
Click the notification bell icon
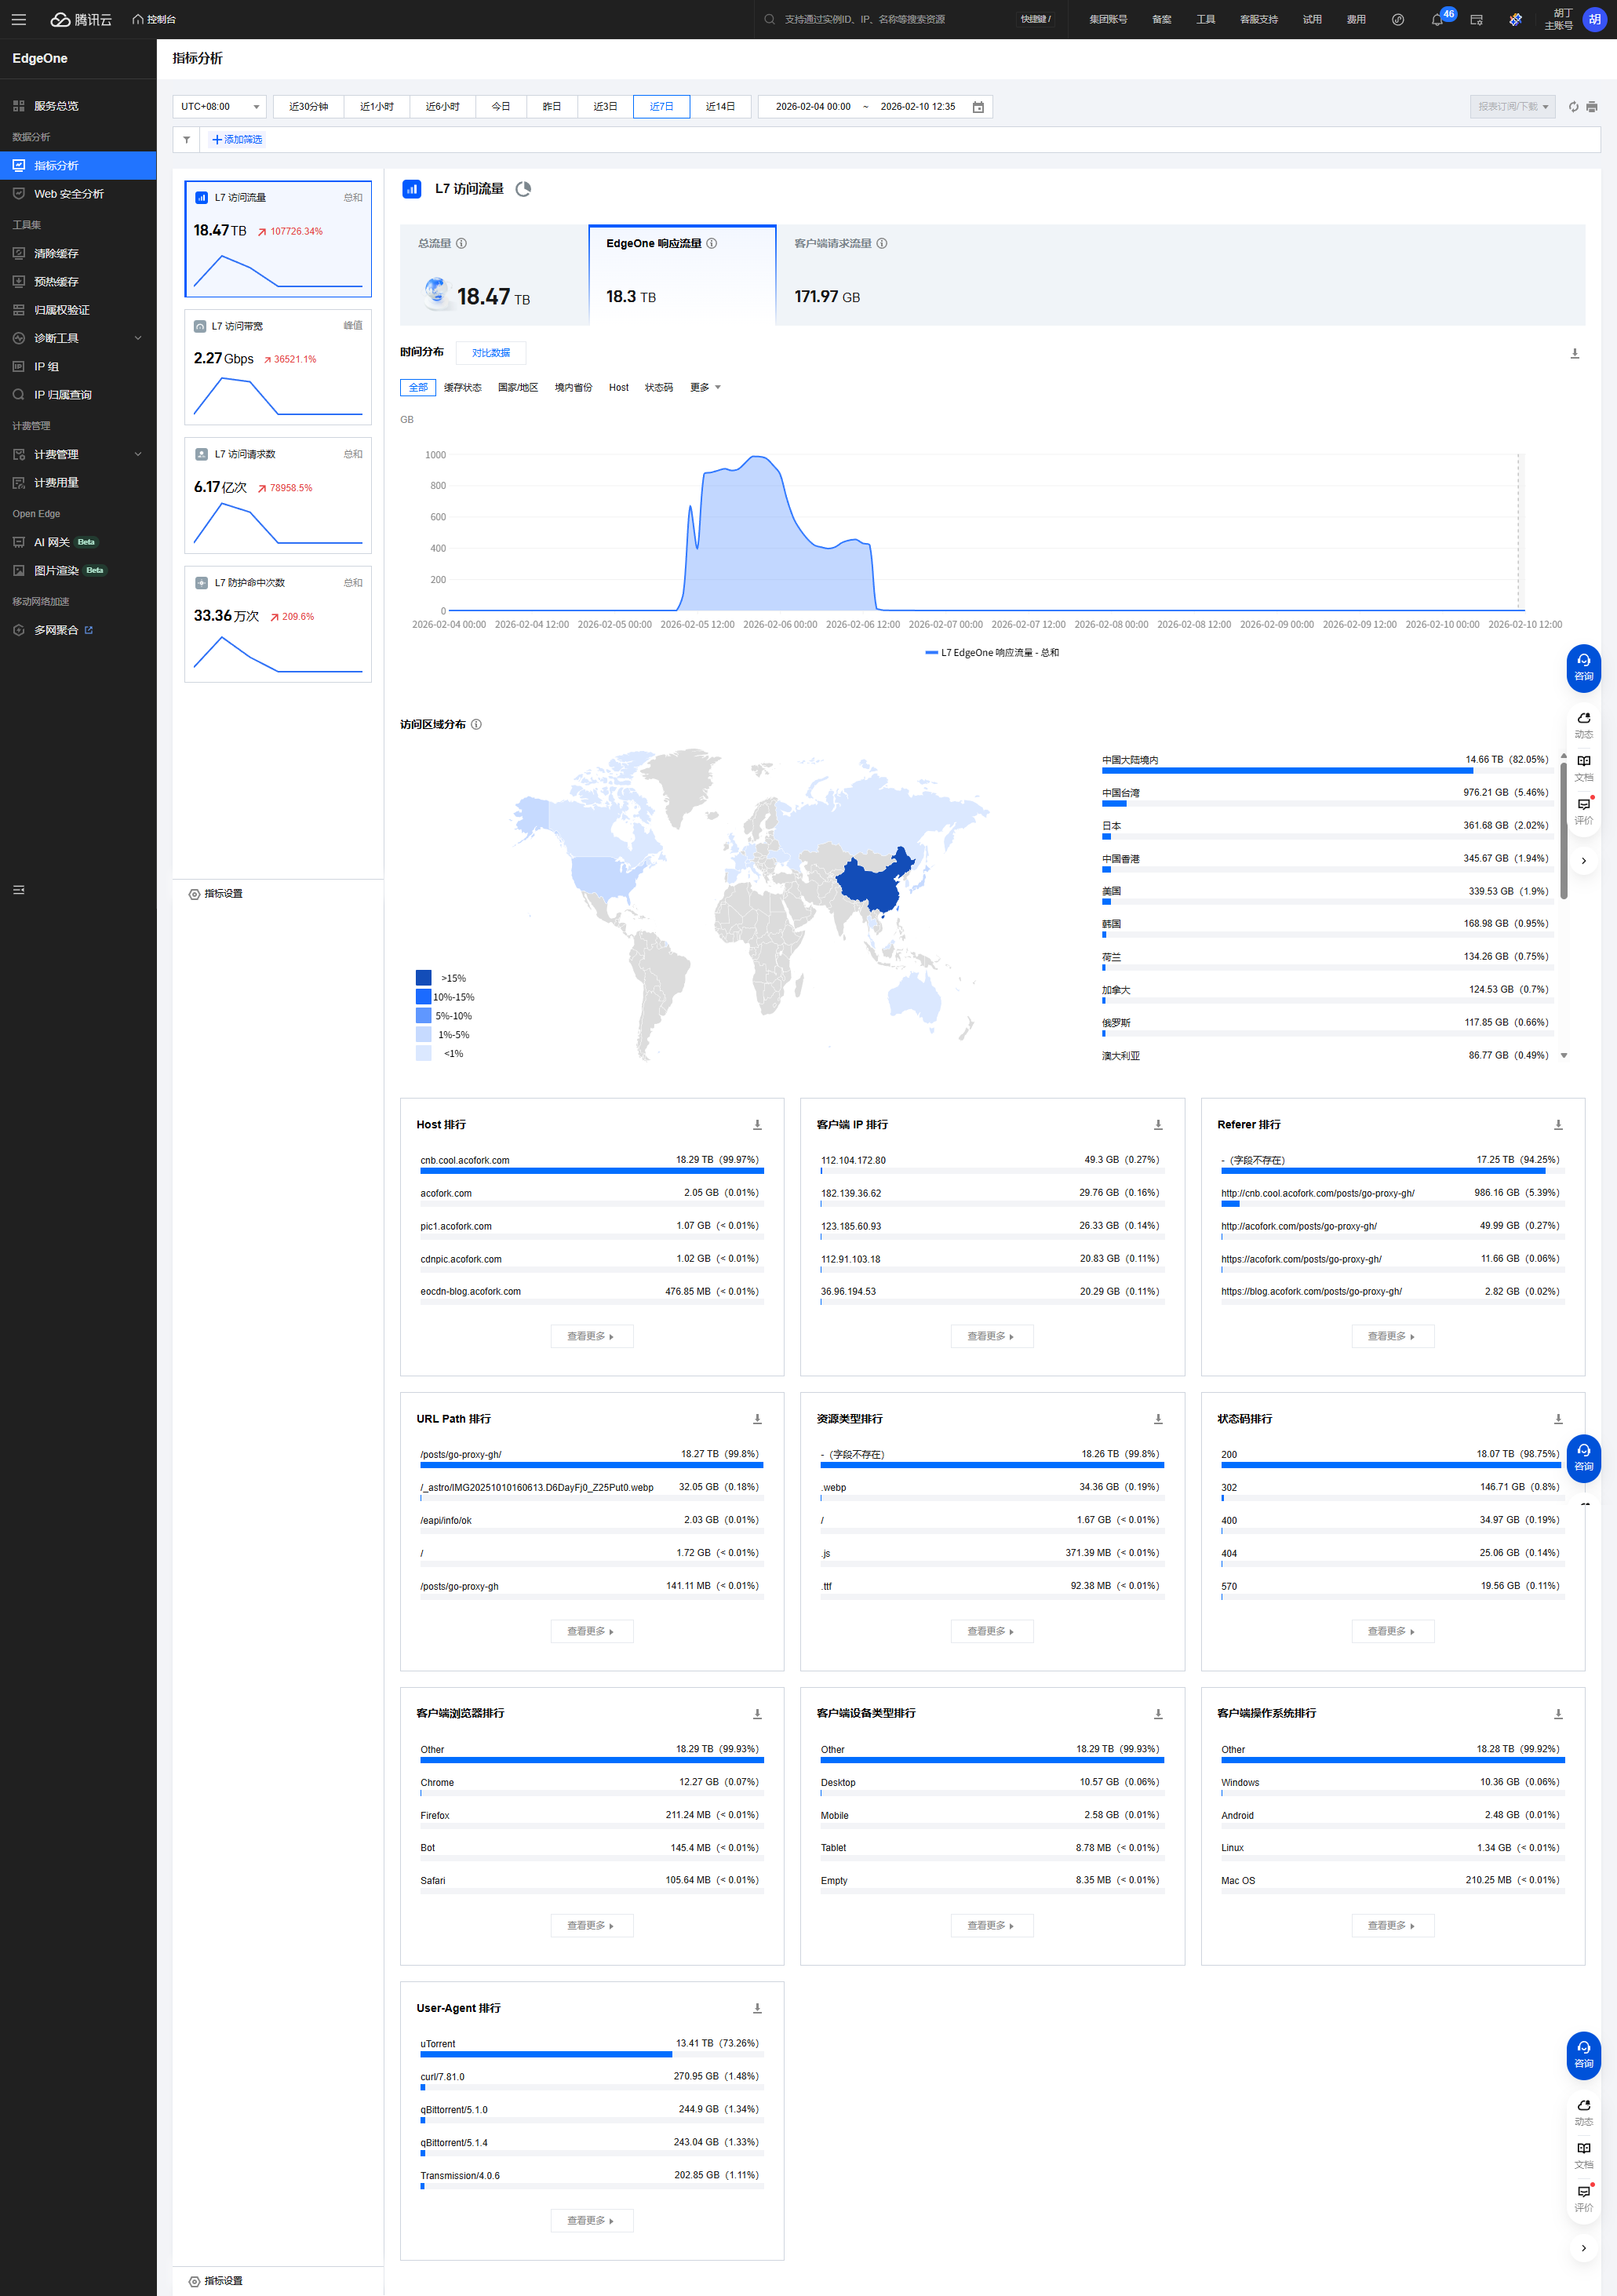point(1437,20)
